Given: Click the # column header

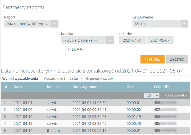Looking at the screenshot, I should pos(6,87).
